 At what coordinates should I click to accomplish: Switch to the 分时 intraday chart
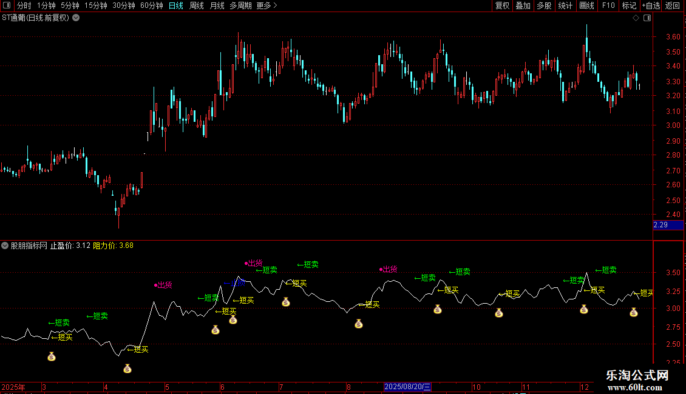click(x=24, y=5)
